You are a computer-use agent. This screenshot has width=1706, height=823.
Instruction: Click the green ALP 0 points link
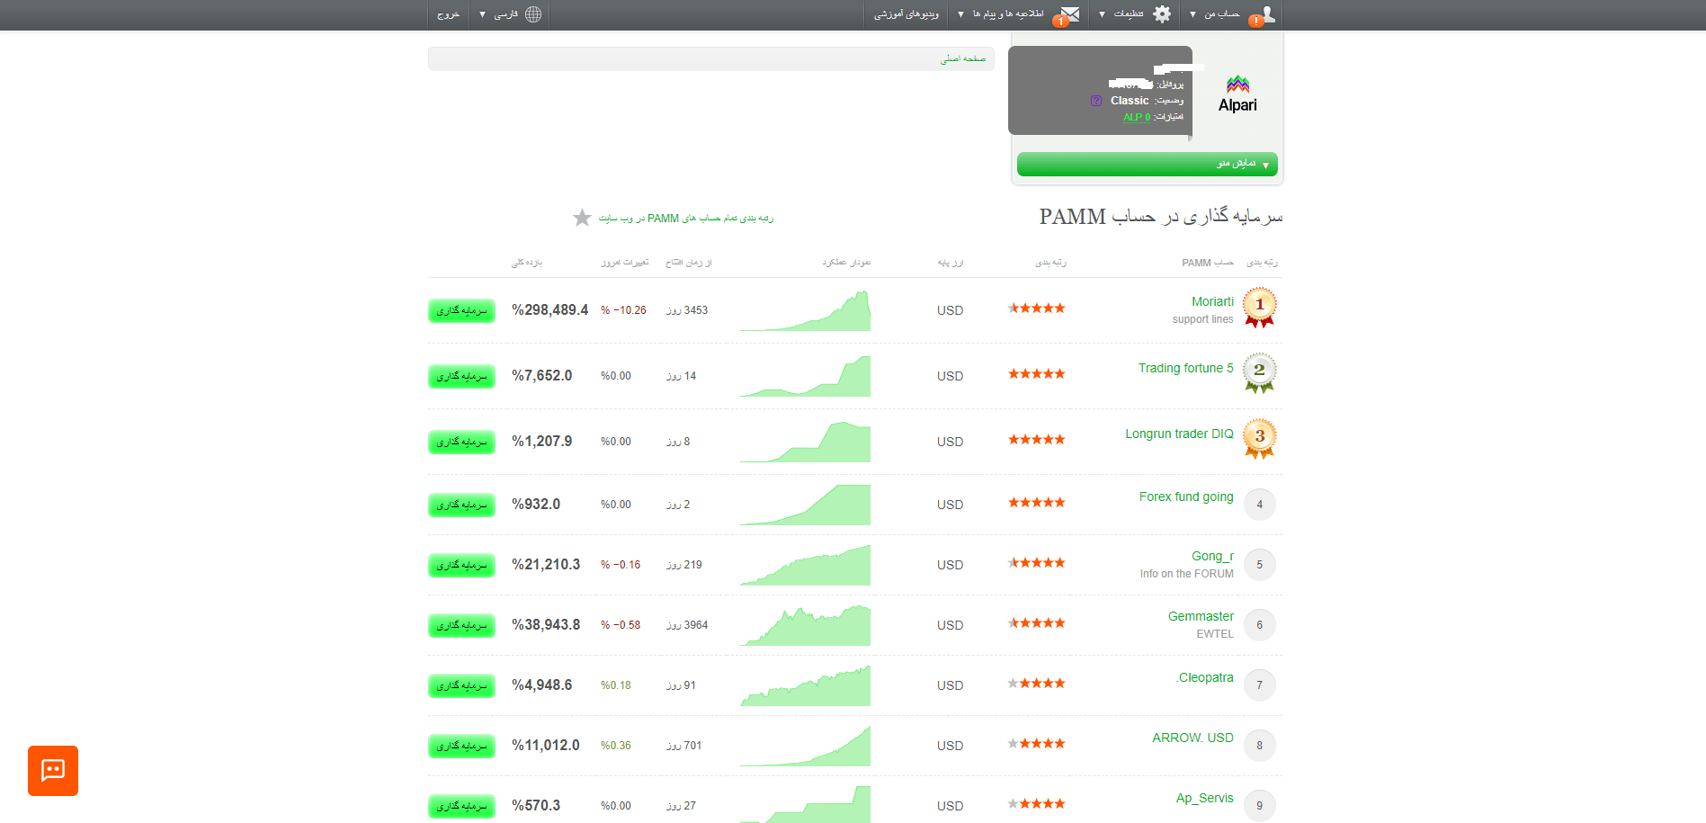coord(1137,117)
